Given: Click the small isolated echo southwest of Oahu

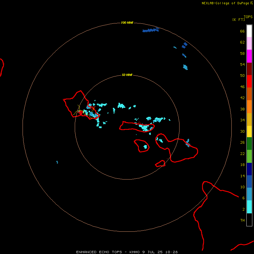Looking at the screenshot, I should pyautogui.click(x=57, y=162).
